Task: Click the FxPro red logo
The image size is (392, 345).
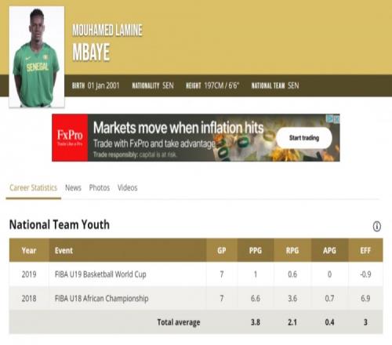Action: [70, 138]
